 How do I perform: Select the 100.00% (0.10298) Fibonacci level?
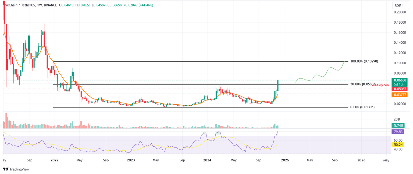point(364,61)
